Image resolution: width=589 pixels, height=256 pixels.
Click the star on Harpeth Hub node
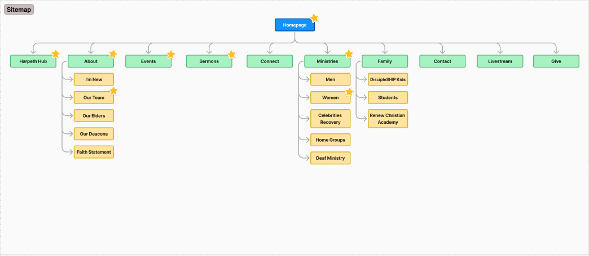coord(55,54)
